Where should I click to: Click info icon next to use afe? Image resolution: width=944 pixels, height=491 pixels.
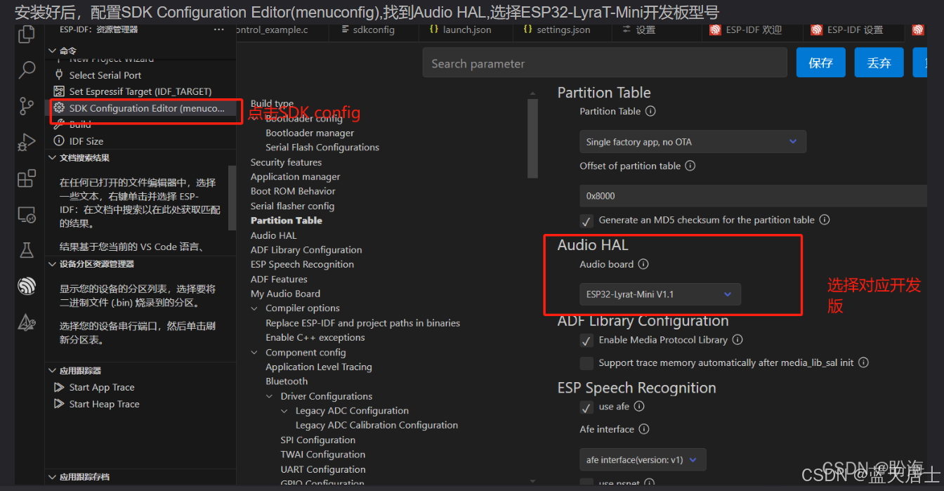point(639,407)
